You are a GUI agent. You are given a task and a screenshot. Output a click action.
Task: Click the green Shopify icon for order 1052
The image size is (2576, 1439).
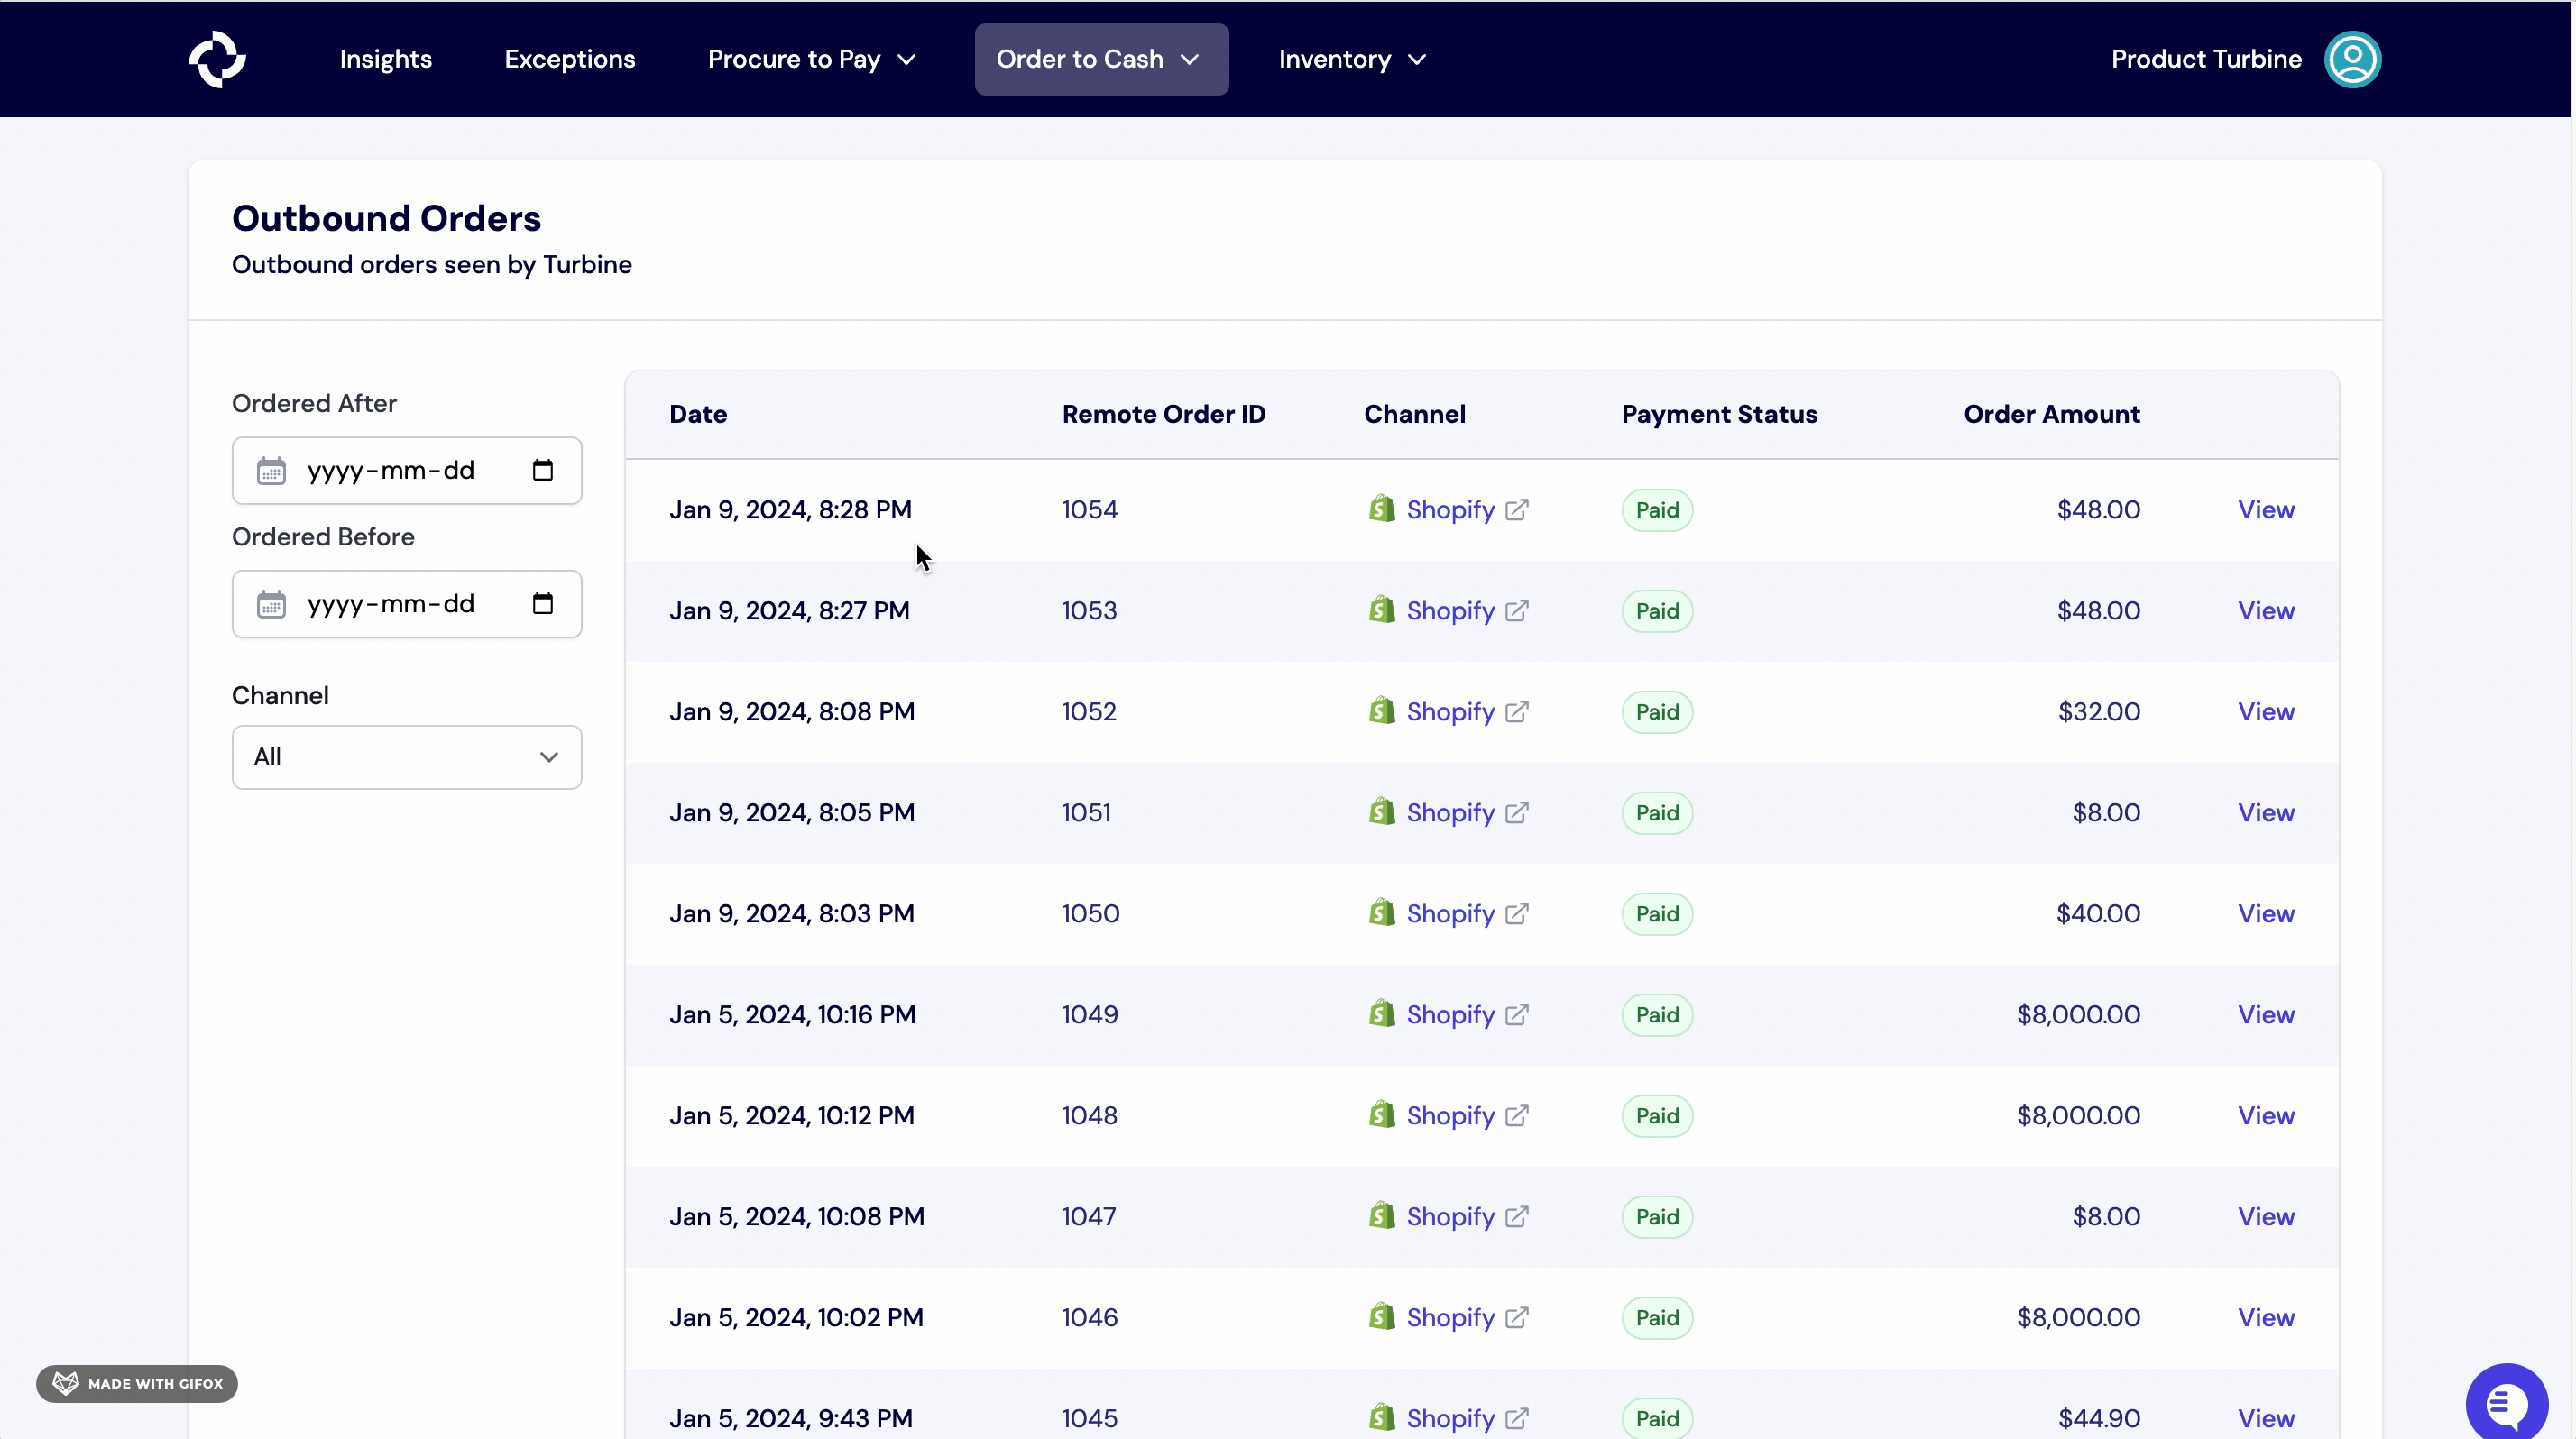[1382, 710]
